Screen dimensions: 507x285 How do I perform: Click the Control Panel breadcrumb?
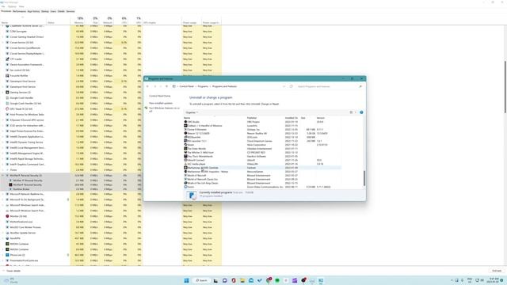187,86
